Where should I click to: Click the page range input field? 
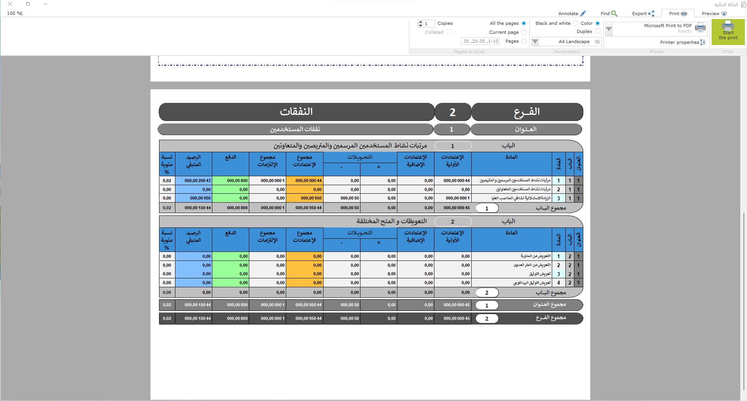coord(480,41)
